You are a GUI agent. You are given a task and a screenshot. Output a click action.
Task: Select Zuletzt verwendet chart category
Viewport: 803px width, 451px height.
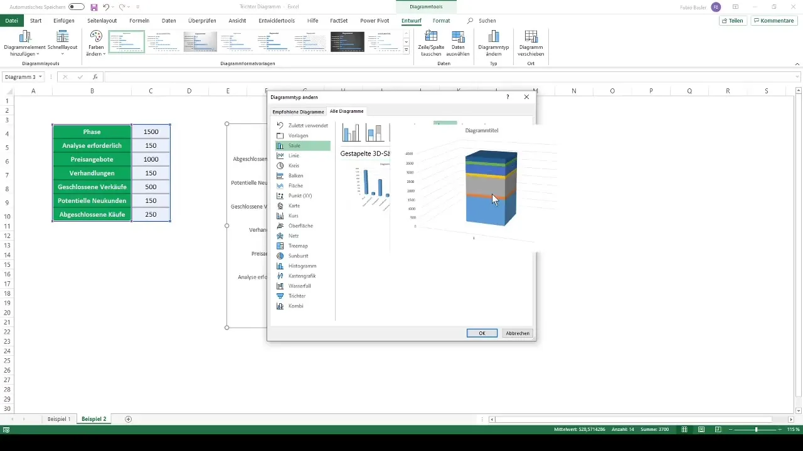tap(303, 125)
